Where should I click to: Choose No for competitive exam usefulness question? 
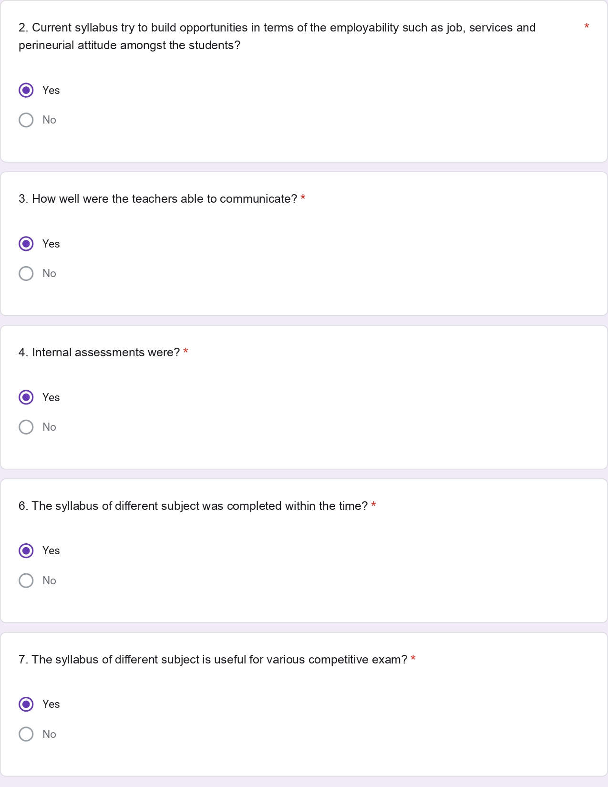tap(26, 734)
